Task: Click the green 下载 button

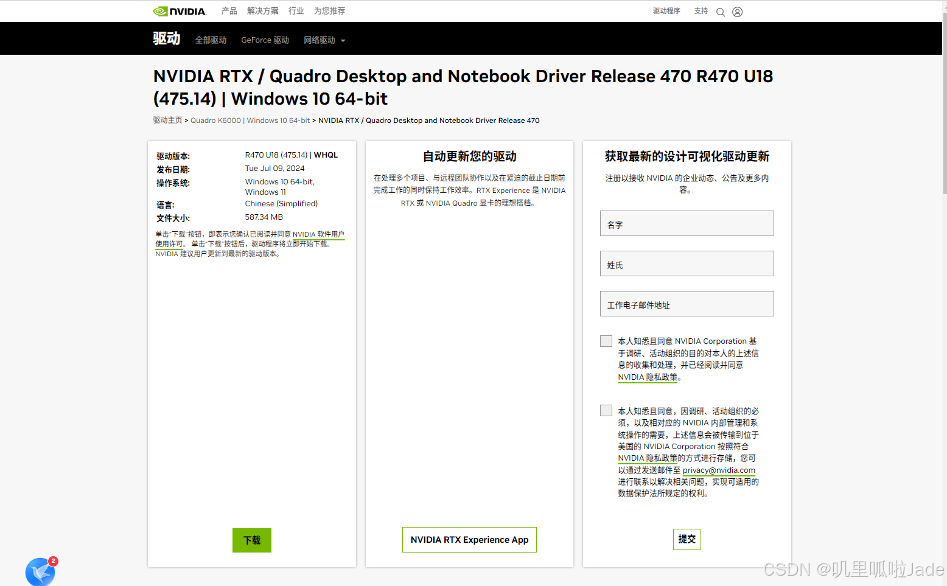Action: tap(252, 540)
